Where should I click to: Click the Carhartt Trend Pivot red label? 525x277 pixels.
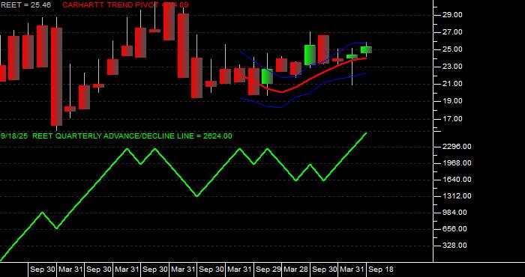(125, 5)
